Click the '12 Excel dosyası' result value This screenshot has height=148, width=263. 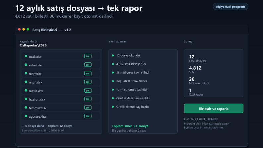[197, 58]
